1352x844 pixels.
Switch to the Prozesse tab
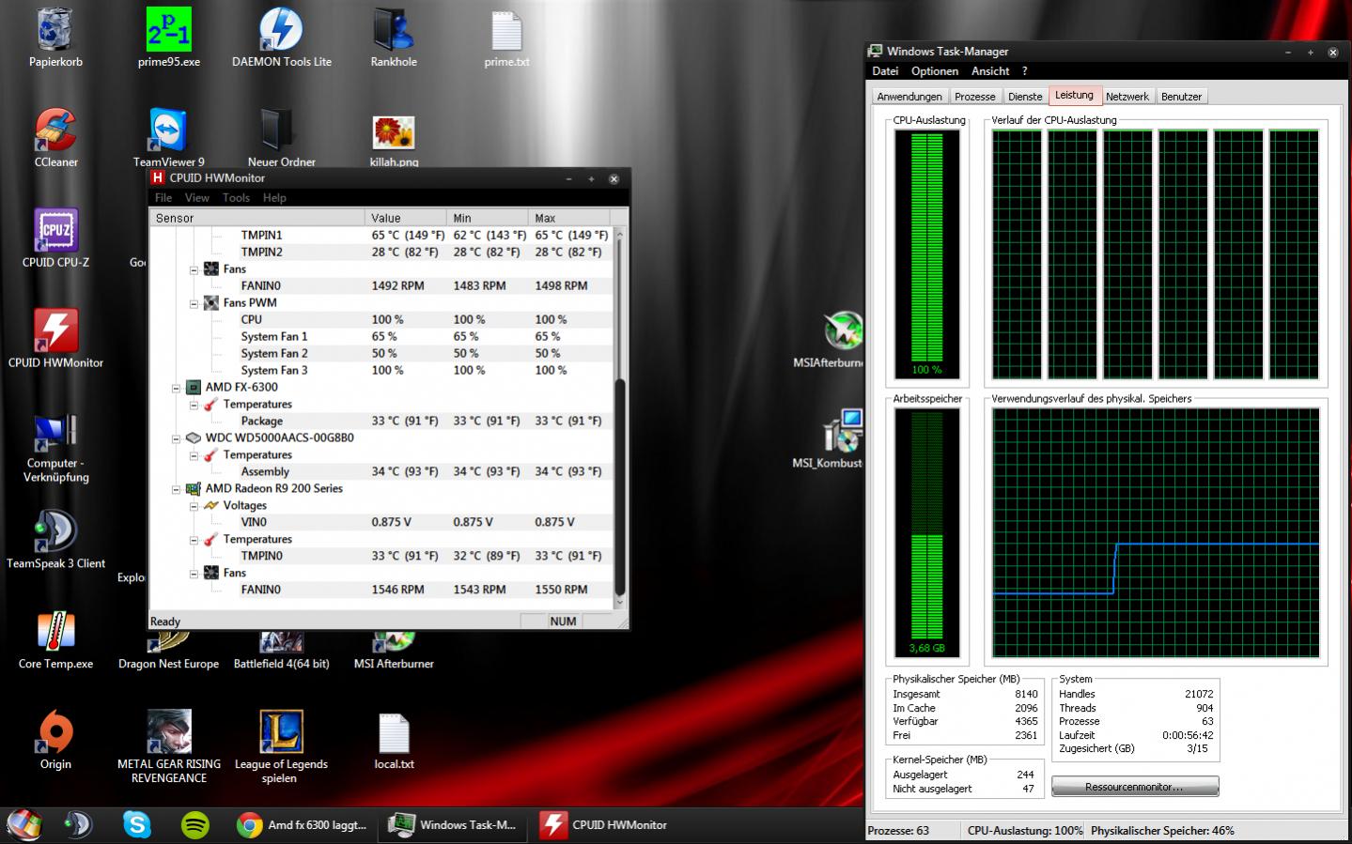[975, 97]
